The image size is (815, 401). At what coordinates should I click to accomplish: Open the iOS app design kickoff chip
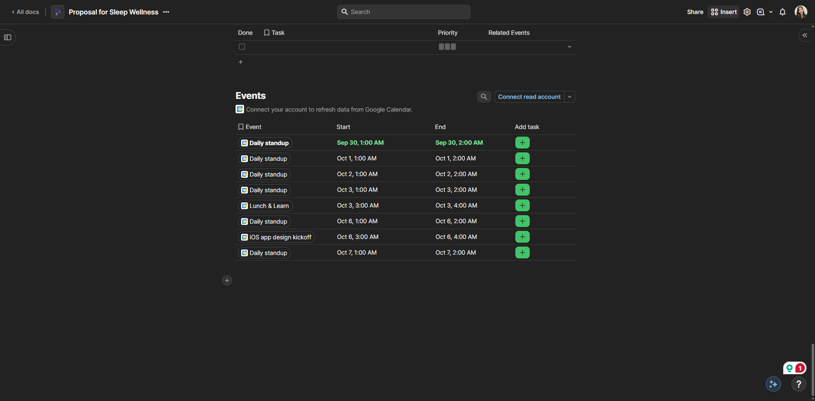click(x=276, y=237)
